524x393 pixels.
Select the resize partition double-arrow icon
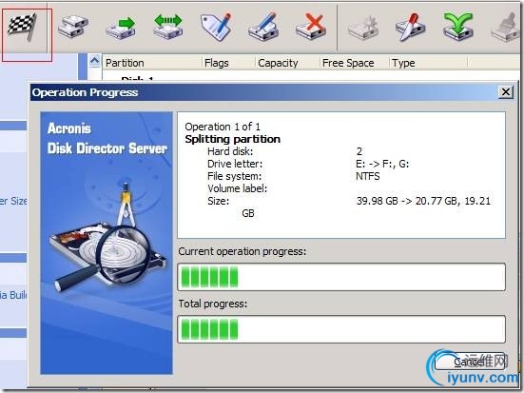[x=168, y=27]
